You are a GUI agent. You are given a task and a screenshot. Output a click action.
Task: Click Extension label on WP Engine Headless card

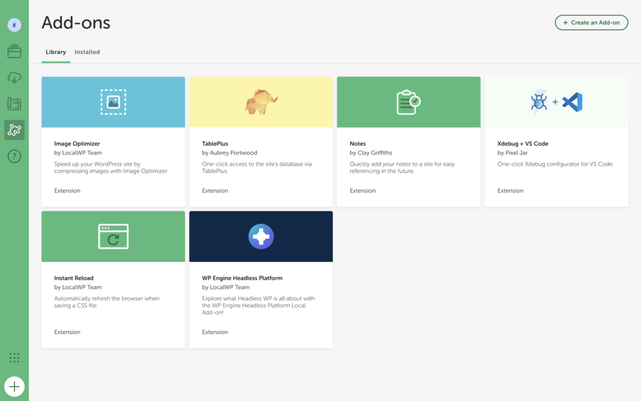[215, 332]
